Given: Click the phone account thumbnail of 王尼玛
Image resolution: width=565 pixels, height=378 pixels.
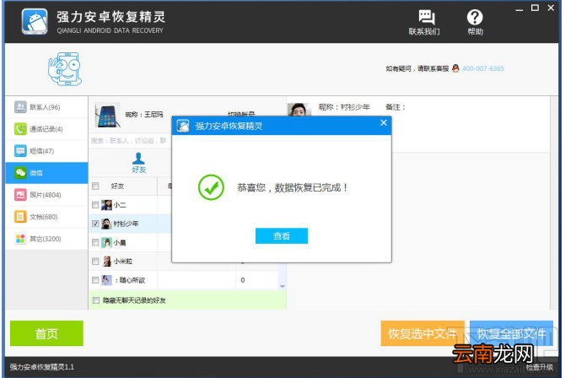Looking at the screenshot, I should click(107, 115).
